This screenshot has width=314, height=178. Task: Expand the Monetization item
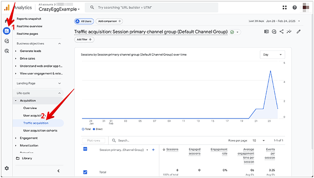(16, 145)
